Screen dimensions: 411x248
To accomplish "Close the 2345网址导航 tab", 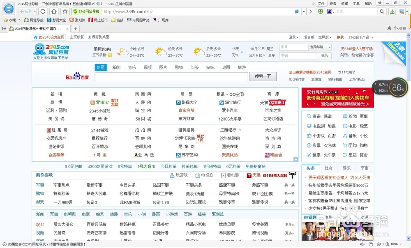I will coord(67,29).
